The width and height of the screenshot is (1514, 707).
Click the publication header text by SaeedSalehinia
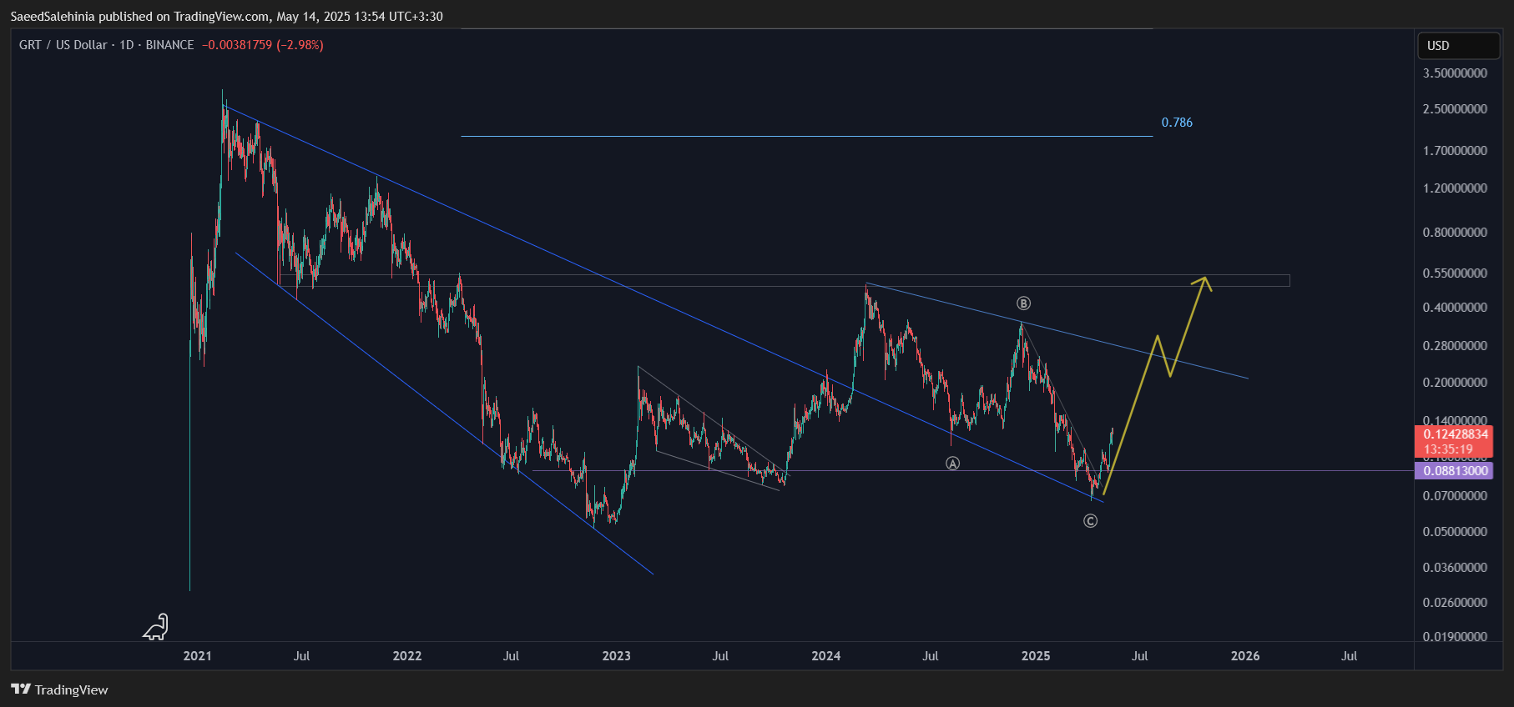tap(226, 17)
